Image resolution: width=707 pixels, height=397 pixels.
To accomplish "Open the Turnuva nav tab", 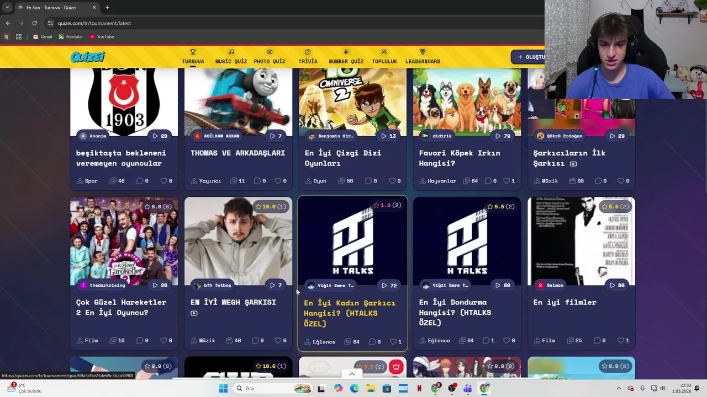I will pyautogui.click(x=193, y=57).
